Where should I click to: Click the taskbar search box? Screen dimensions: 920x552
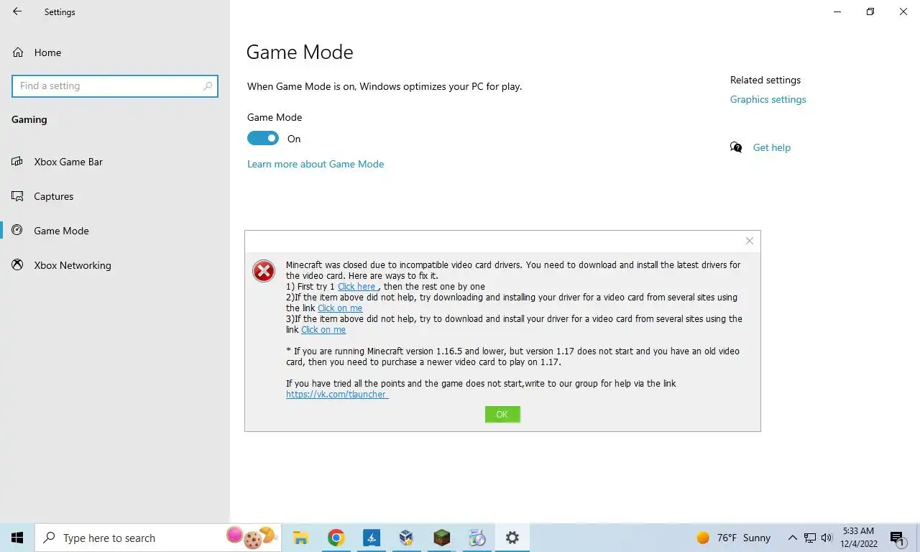click(159, 538)
